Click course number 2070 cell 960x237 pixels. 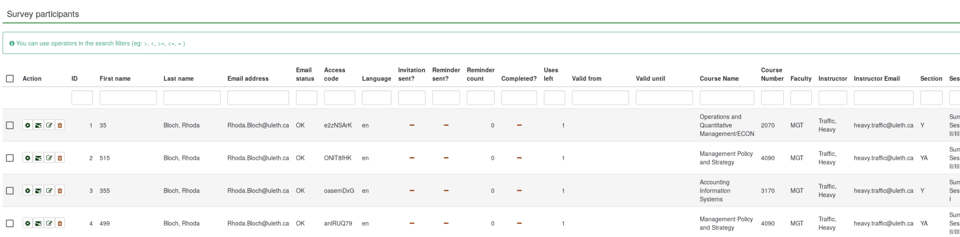768,125
